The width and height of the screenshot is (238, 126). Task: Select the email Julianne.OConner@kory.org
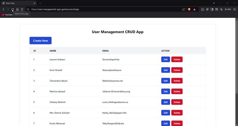116,91
